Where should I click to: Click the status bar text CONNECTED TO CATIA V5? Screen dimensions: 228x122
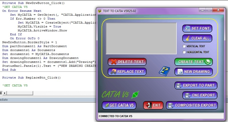(116, 116)
